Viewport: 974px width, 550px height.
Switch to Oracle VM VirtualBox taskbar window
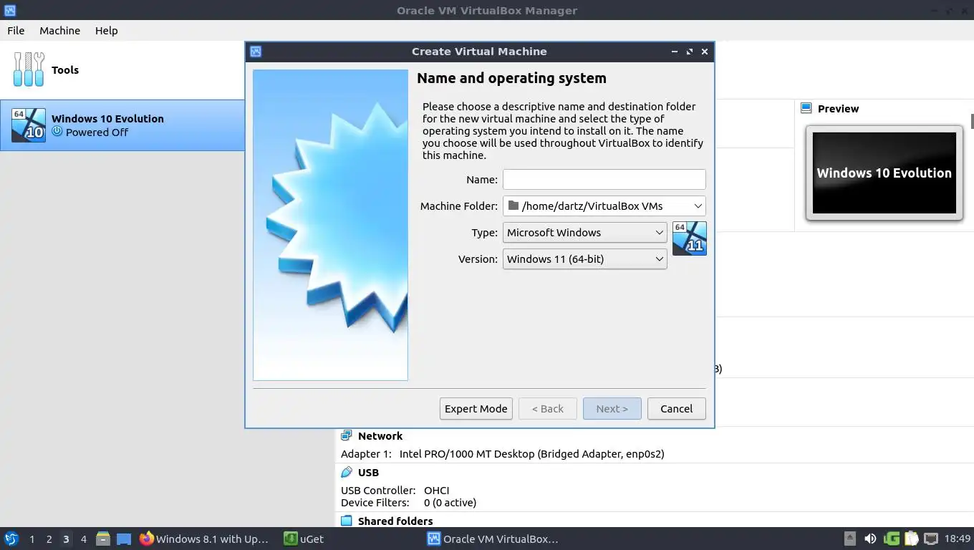493,539
